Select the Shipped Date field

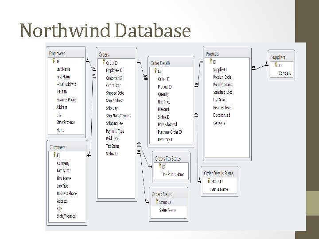pyautogui.click(x=115, y=93)
